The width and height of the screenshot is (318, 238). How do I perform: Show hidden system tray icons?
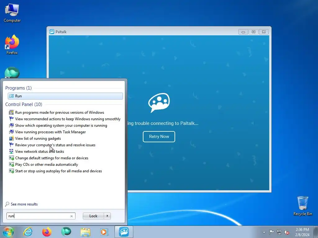click(264, 232)
